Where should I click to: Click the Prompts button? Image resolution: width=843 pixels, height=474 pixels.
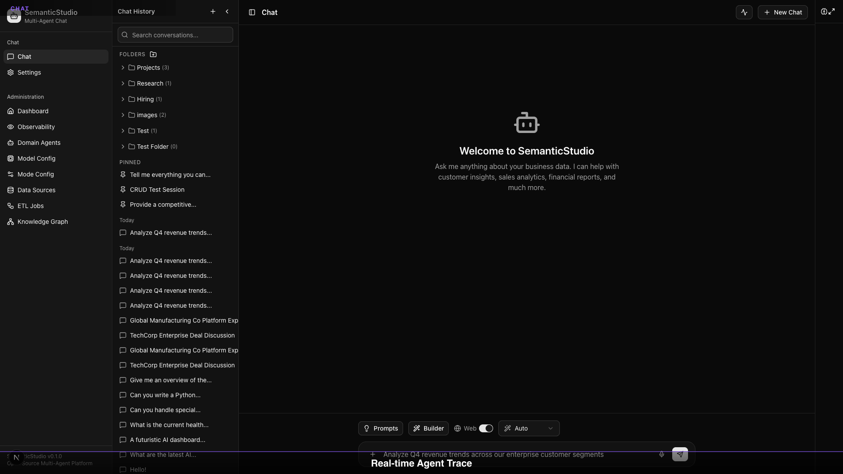(380, 428)
